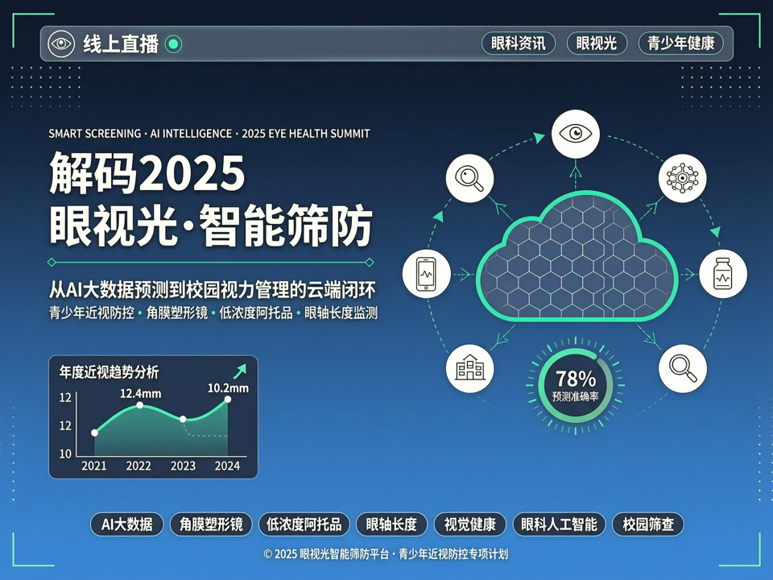Click the 解码2025 headline
Image resolution: width=773 pixels, height=580 pixels.
[x=147, y=174]
